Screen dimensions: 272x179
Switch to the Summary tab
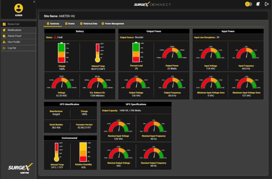coord(53,24)
